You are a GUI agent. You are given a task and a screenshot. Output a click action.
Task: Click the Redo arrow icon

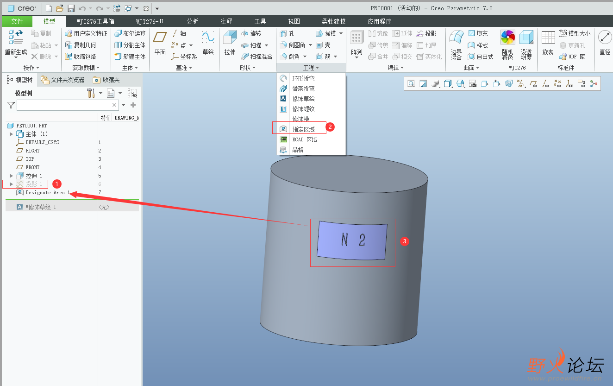(100, 8)
